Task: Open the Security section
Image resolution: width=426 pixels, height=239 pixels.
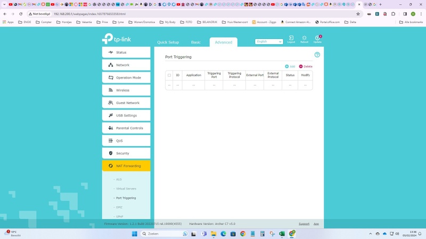Action: pos(126,153)
